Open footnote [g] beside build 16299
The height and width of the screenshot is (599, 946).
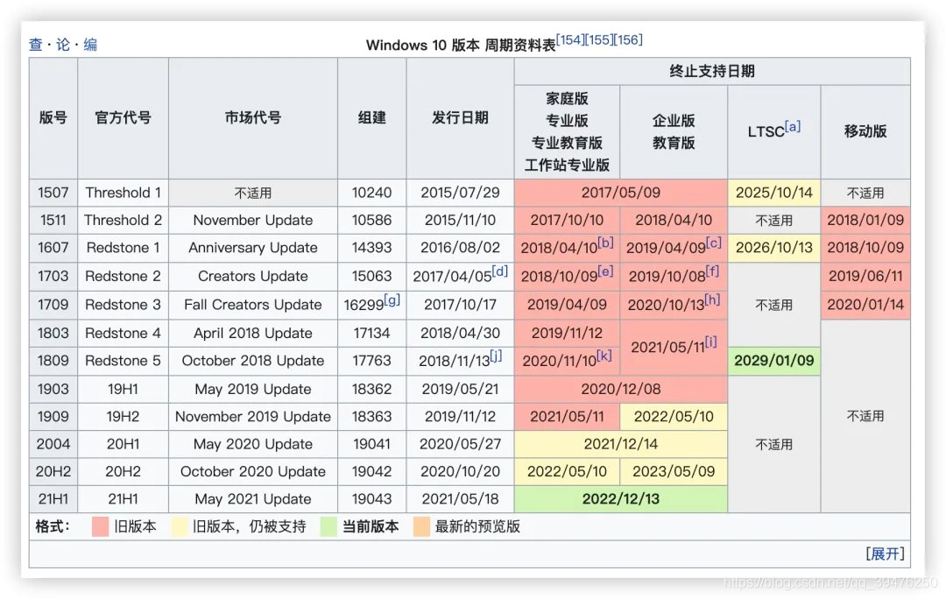[392, 299]
